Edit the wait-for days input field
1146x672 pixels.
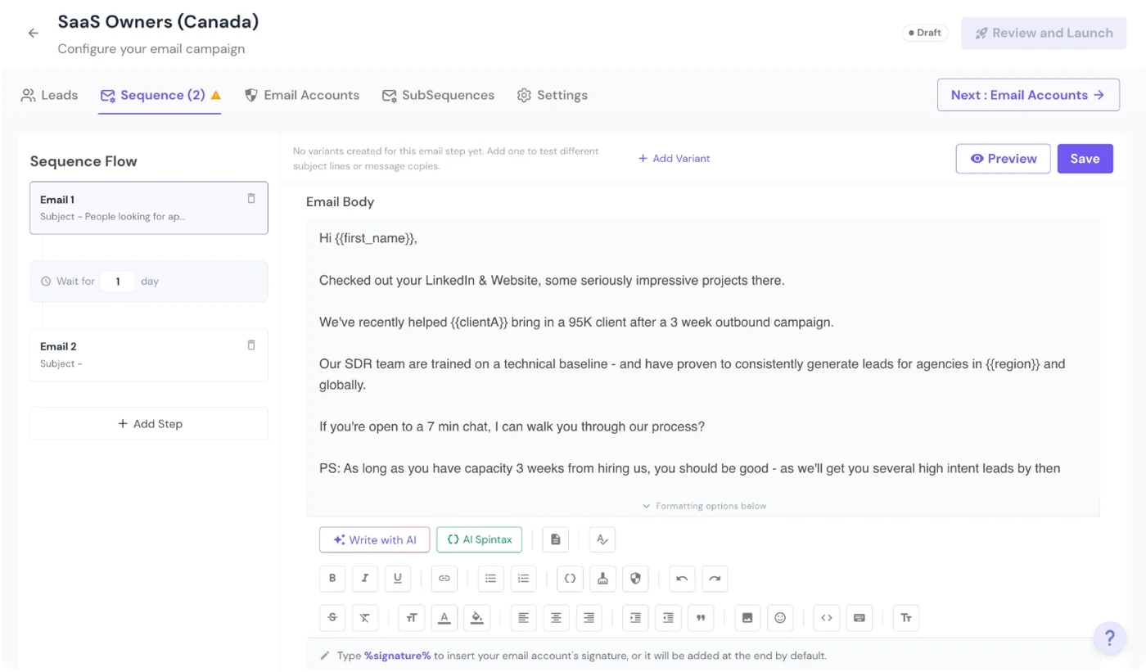(x=118, y=282)
